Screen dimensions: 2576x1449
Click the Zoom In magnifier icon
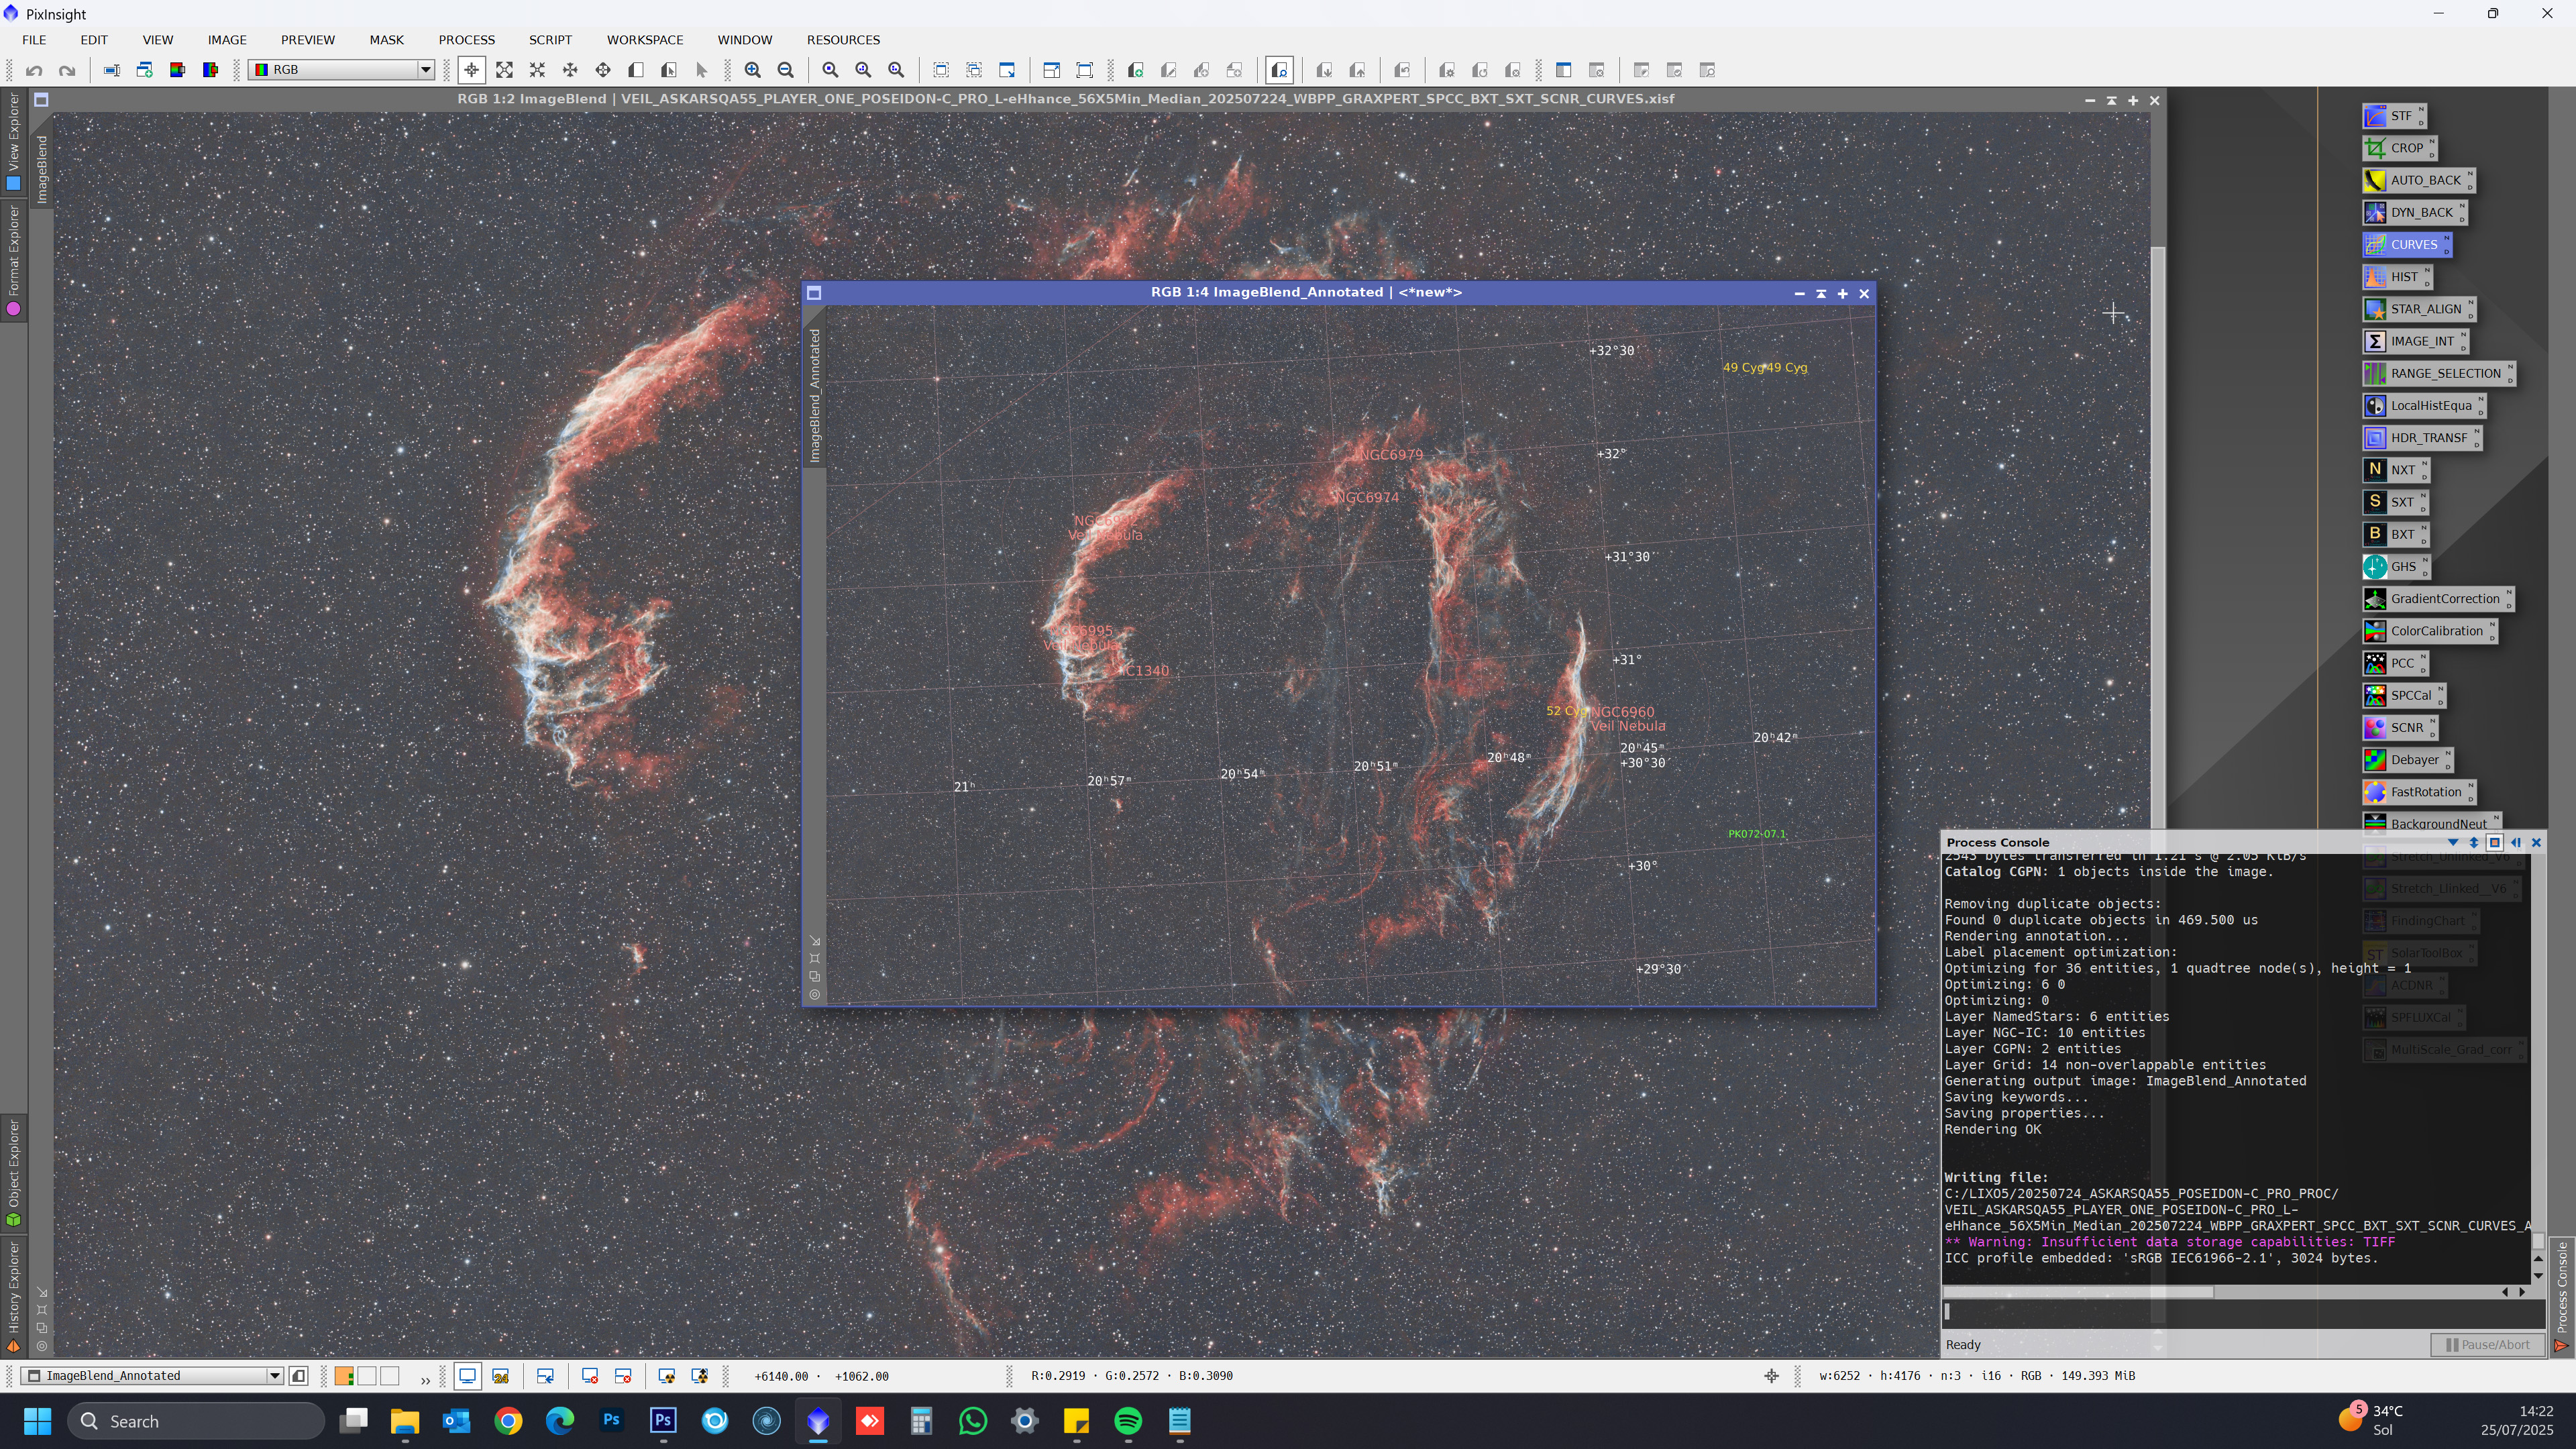752,70
